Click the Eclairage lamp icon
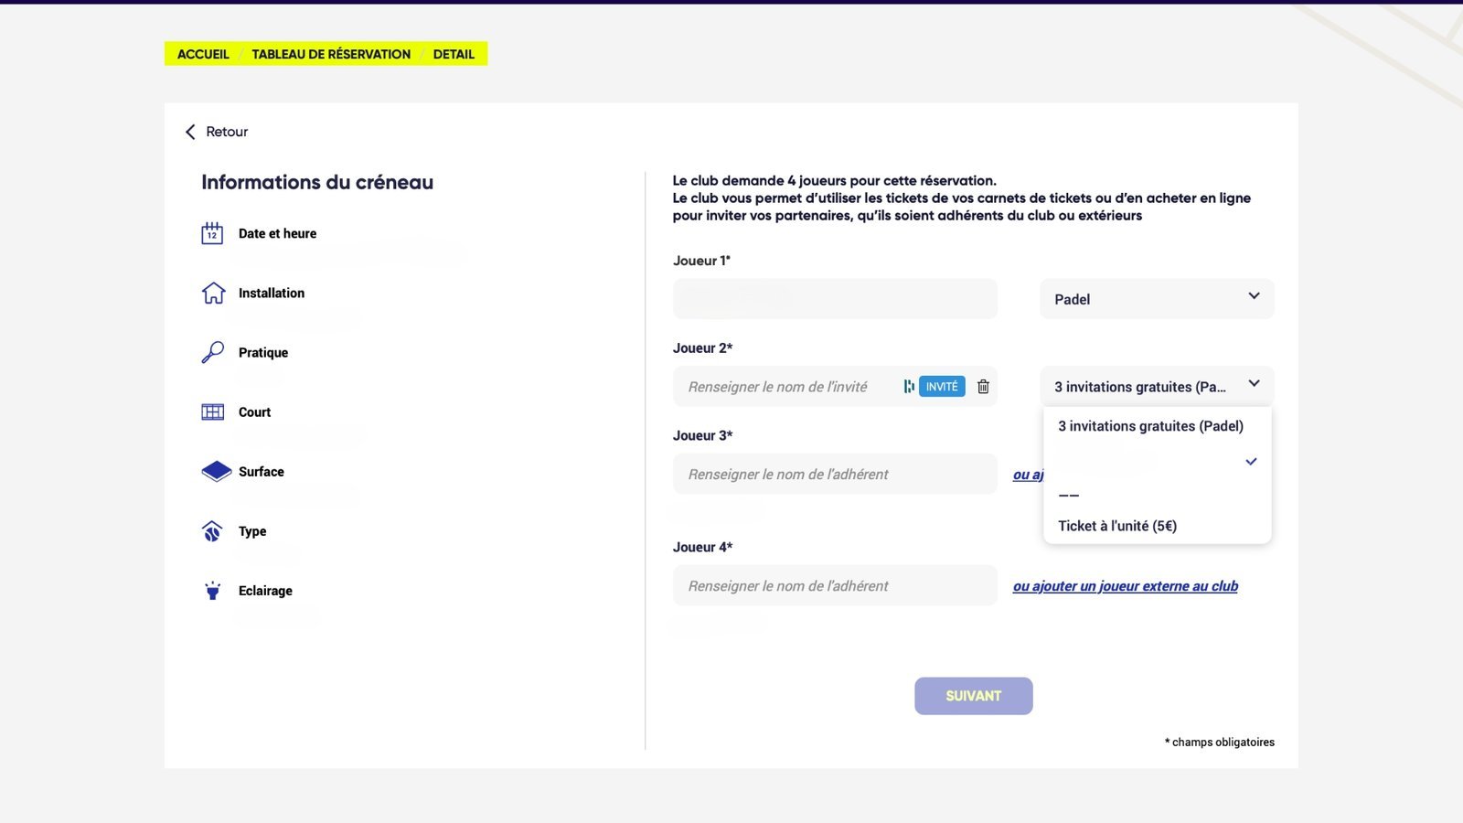This screenshot has height=823, width=1463. tap(212, 591)
